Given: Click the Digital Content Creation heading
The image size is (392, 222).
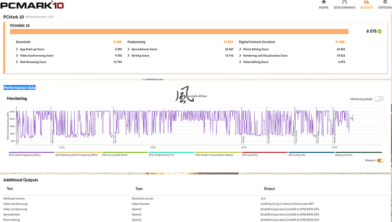Looking at the screenshot, I should pyautogui.click(x=257, y=42).
